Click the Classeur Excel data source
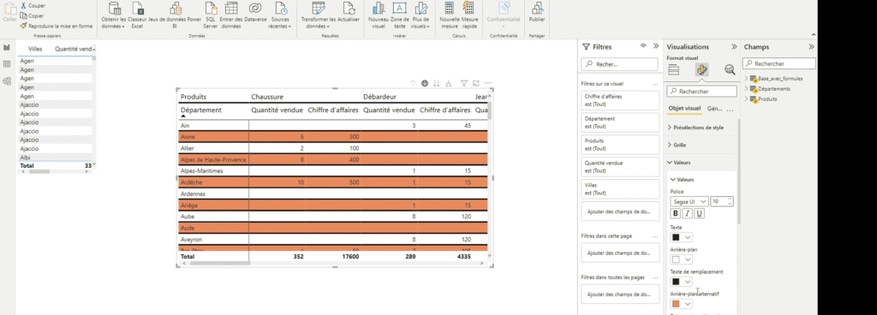 [137, 15]
